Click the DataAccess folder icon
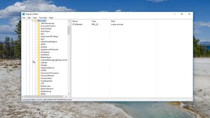The image size is (210, 118). (x=39, y=86)
